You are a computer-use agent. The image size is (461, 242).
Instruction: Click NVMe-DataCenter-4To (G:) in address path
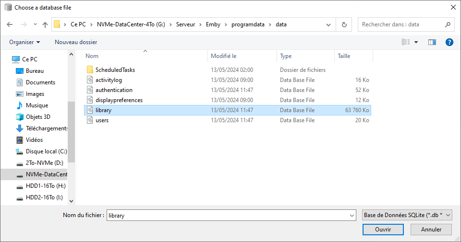point(131,24)
